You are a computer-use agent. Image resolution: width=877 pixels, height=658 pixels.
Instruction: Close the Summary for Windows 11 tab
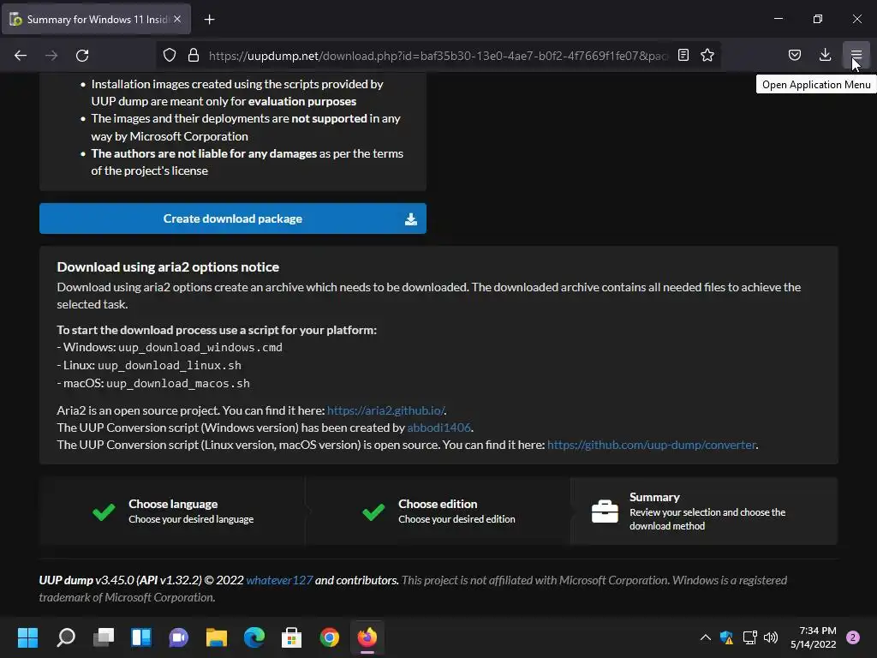pos(177,19)
